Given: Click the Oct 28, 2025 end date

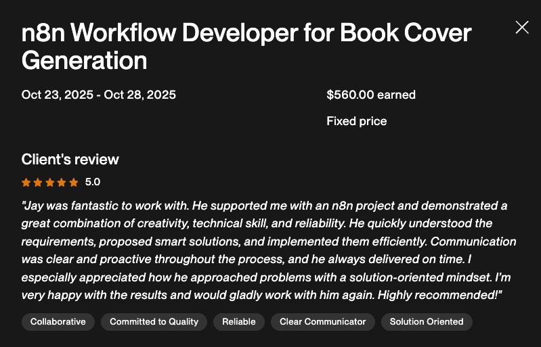Looking at the screenshot, I should [140, 95].
